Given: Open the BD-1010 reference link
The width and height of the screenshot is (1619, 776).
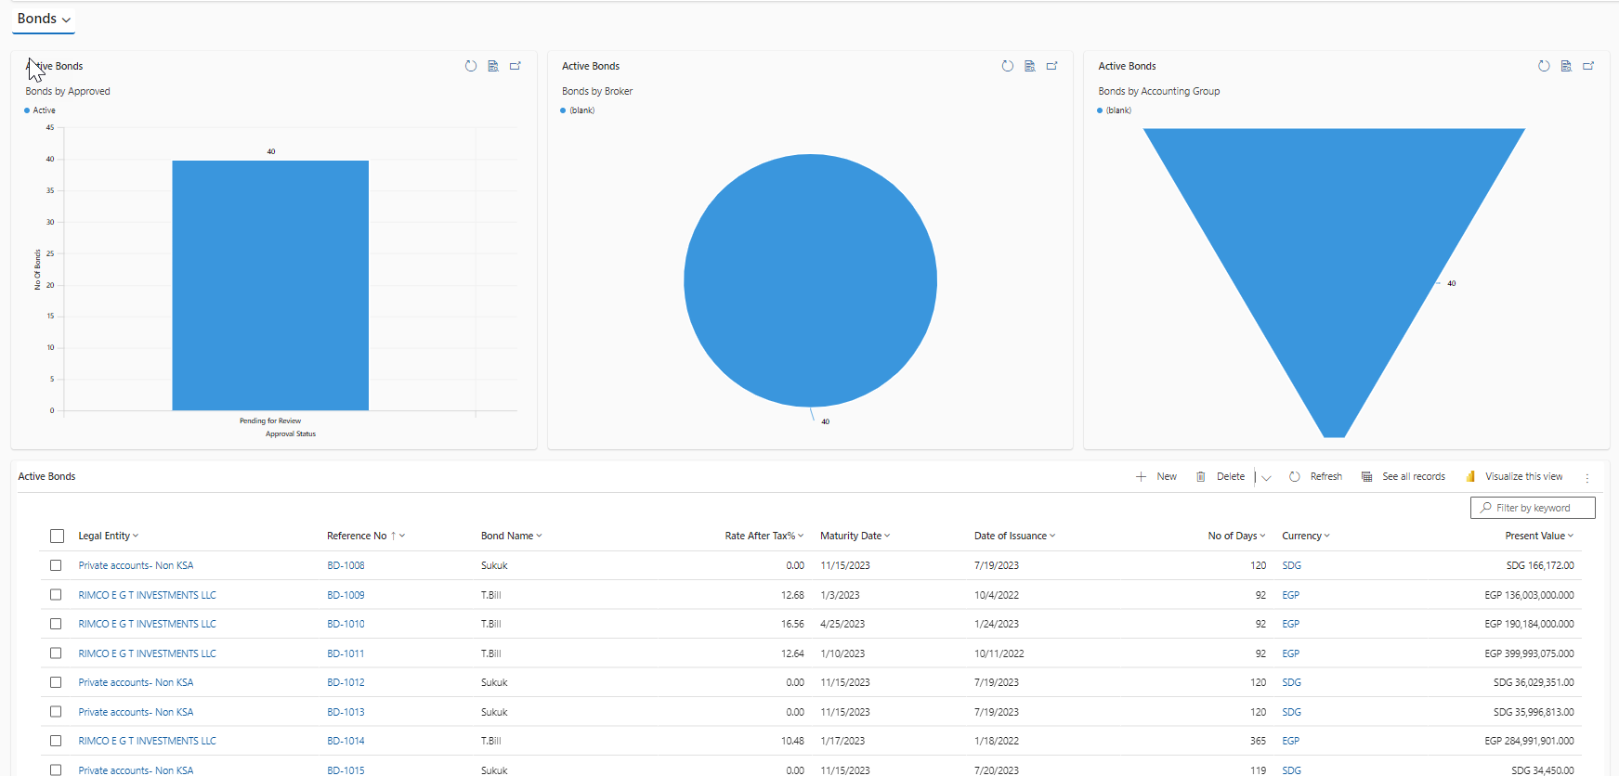Looking at the screenshot, I should pos(346,625).
